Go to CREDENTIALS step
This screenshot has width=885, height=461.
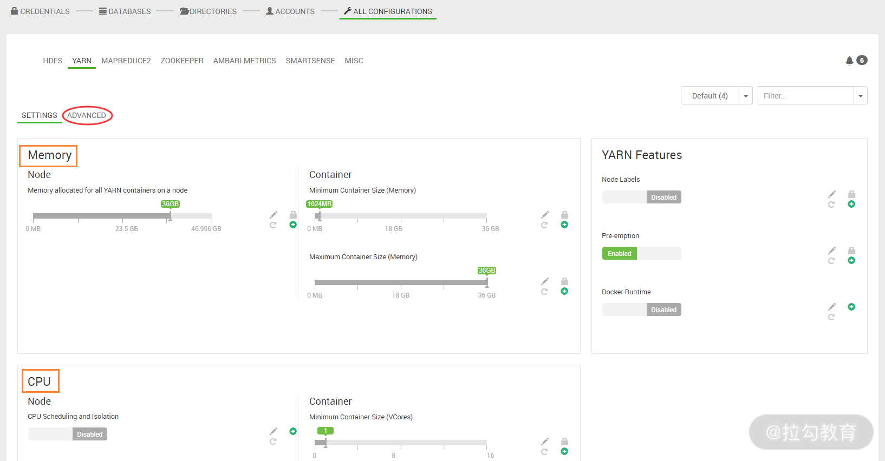click(41, 11)
